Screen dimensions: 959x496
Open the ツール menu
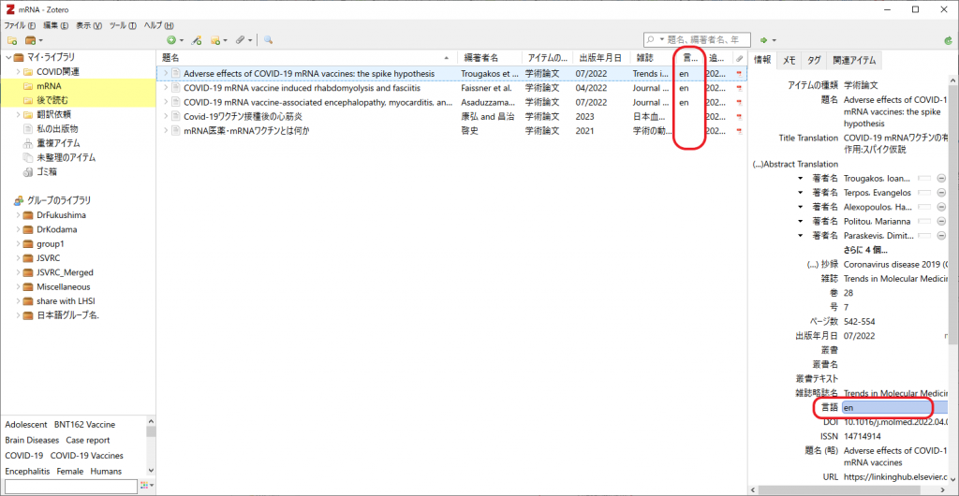(123, 25)
